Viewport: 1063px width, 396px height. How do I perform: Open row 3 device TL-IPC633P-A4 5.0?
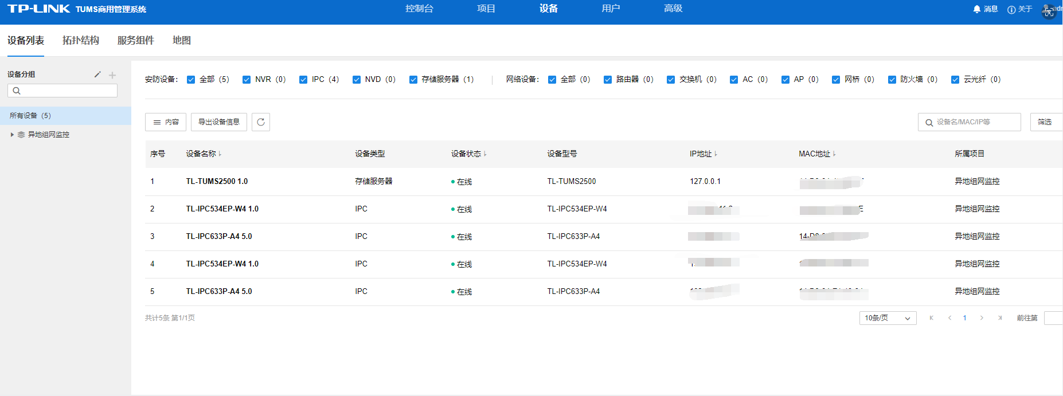click(219, 237)
